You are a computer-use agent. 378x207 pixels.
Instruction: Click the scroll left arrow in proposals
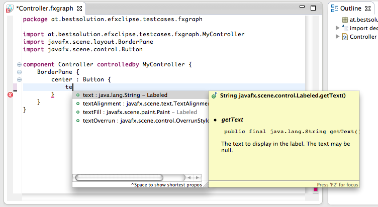pos(189,177)
